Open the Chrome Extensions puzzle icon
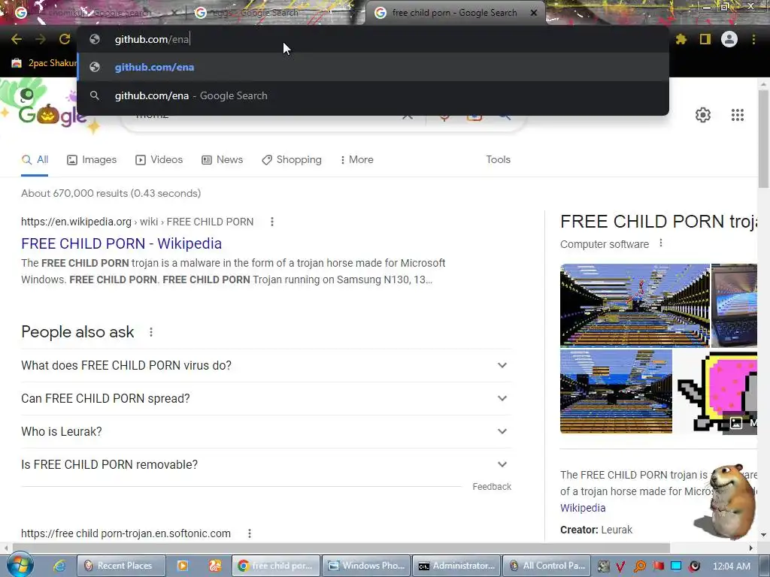The image size is (770, 577). [x=681, y=39]
